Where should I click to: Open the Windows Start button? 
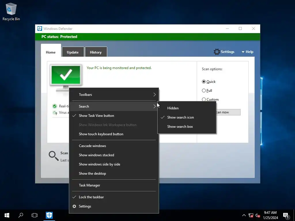pyautogui.click(x=7, y=215)
